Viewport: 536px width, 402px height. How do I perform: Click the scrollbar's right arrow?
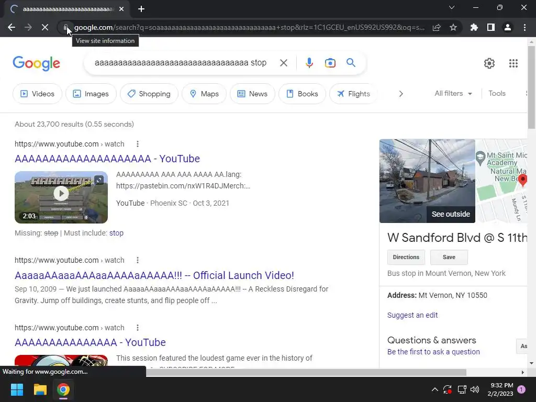522,372
